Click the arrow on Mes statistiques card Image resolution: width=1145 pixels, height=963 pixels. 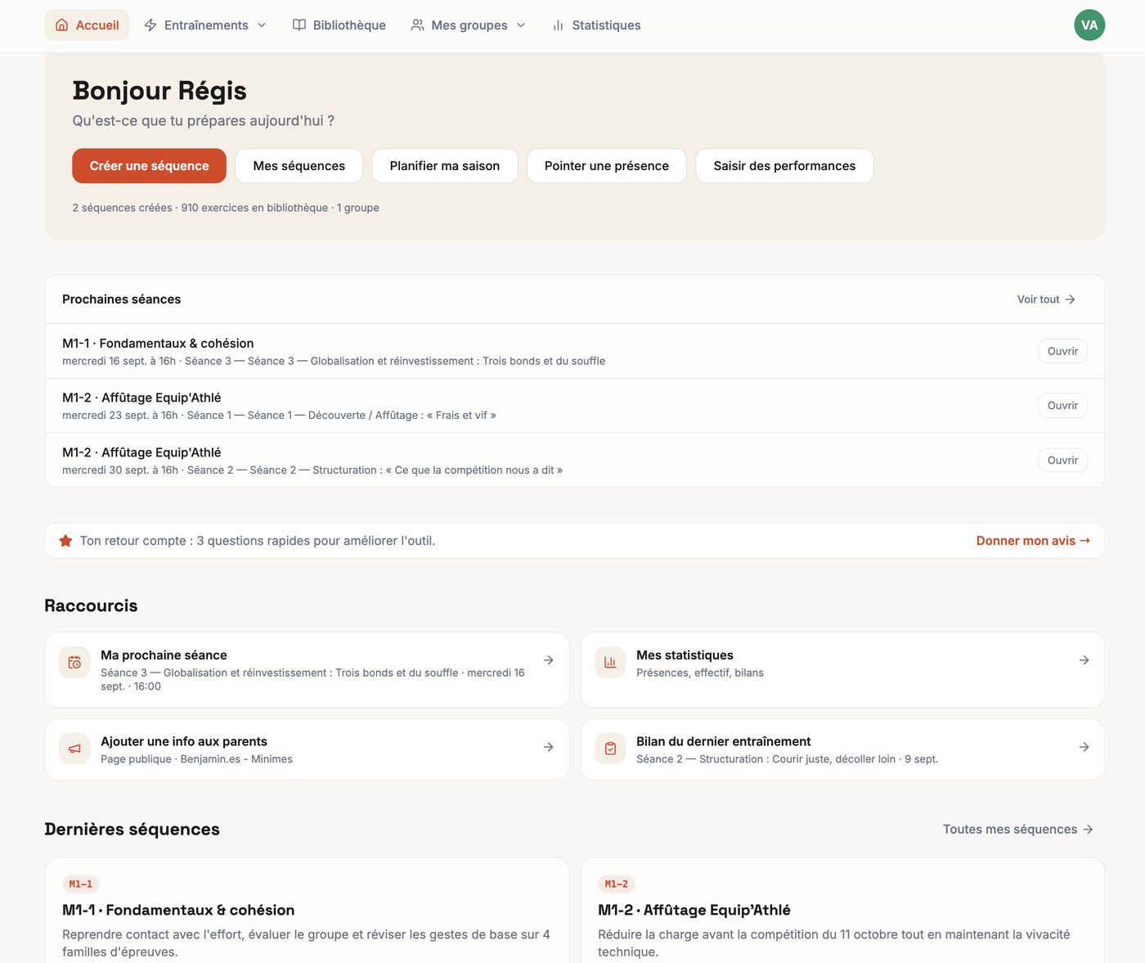(x=1084, y=660)
